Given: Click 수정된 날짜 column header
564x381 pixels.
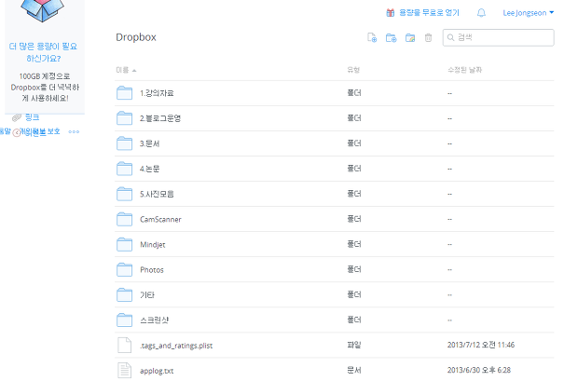Looking at the screenshot, I should (x=465, y=70).
